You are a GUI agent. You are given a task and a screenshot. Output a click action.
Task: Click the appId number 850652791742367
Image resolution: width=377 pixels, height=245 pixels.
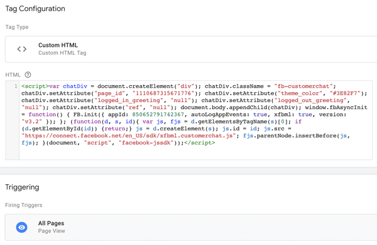coord(158,115)
